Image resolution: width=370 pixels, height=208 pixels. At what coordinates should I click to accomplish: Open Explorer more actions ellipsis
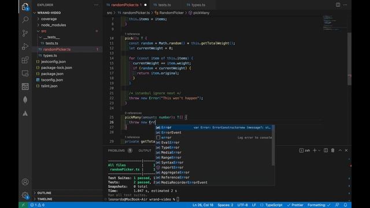coord(96,5)
